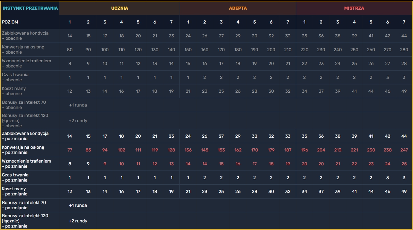Click value 140 in Konwersja obecnie row
This screenshot has height=230, width=413.
click(171, 50)
